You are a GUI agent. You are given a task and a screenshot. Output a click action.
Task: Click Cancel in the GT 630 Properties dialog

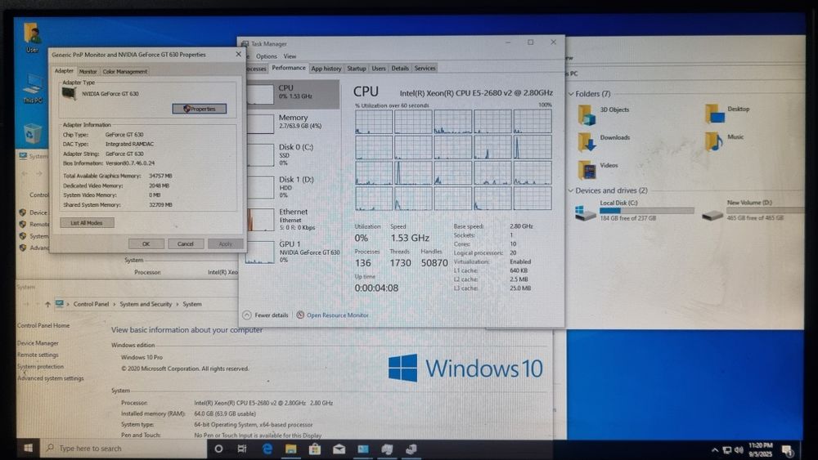pos(185,243)
